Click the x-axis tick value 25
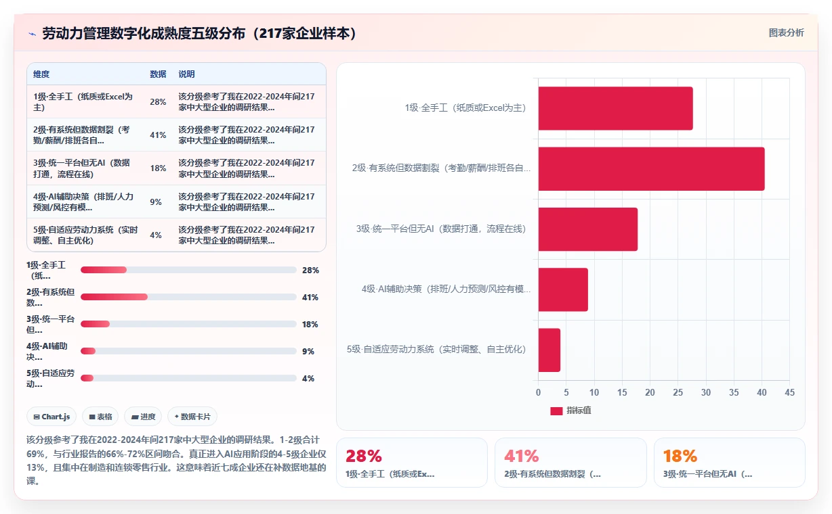This screenshot has width=832, height=514. pos(678,392)
